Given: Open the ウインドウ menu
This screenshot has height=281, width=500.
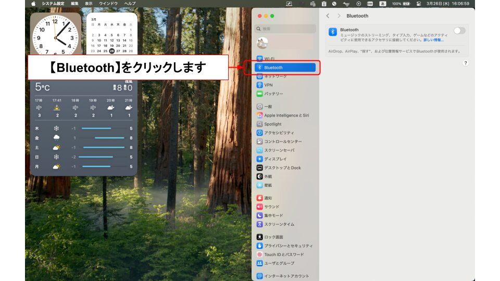Looking at the screenshot, I should point(108,4).
